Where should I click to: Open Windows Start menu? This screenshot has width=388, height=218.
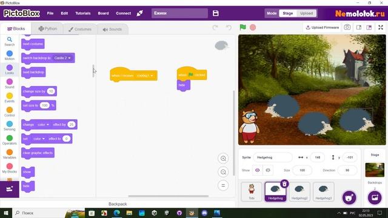[6, 213]
